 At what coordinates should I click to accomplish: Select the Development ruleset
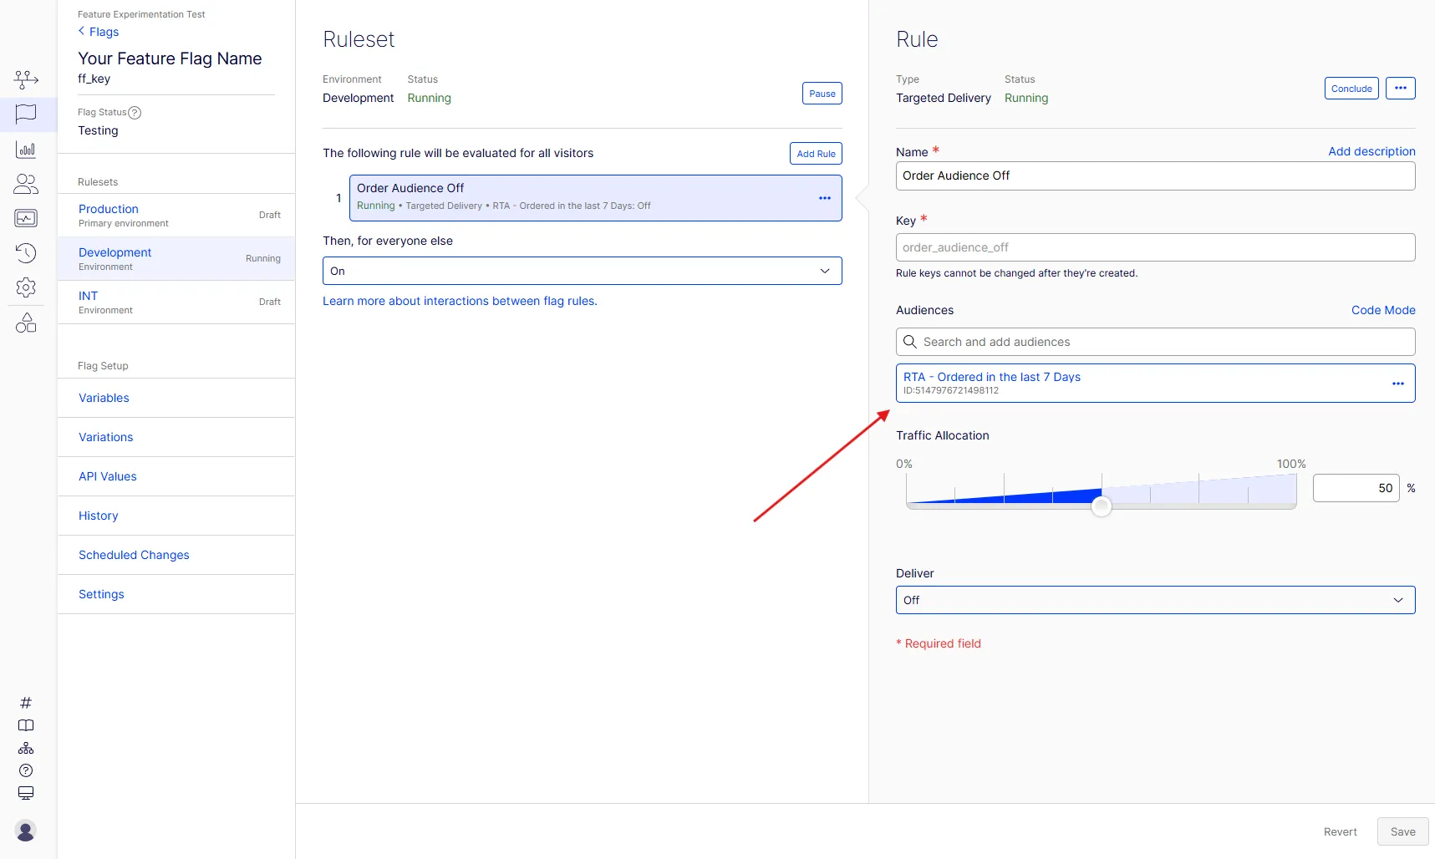click(x=176, y=259)
